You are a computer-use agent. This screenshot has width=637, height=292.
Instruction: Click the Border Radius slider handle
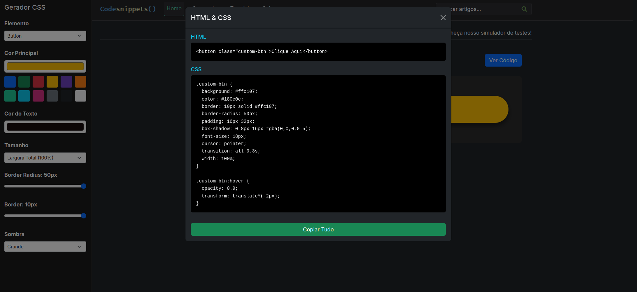pyautogui.click(x=84, y=186)
